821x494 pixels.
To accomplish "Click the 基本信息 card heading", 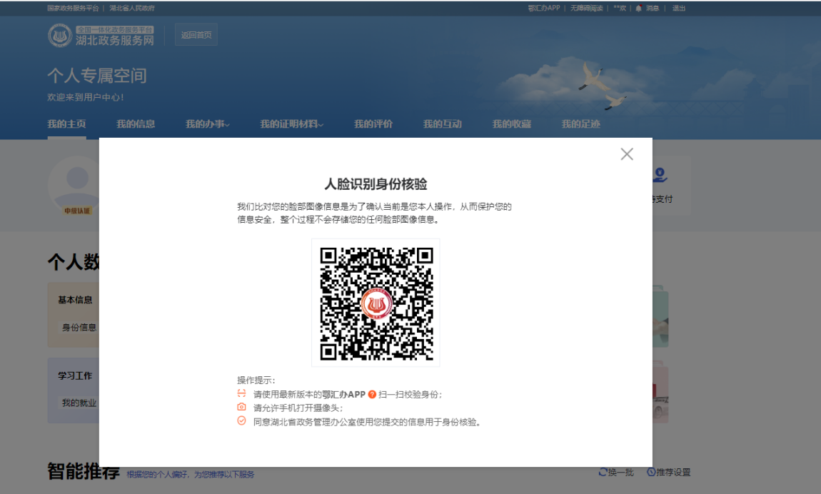I will (75, 300).
